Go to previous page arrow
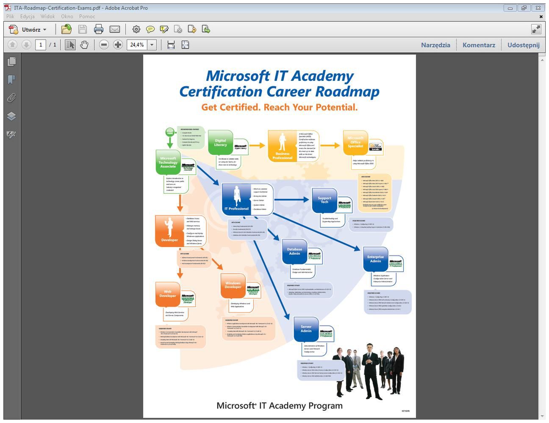Image resolution: width=549 pixels, height=423 pixels. pyautogui.click(x=13, y=44)
